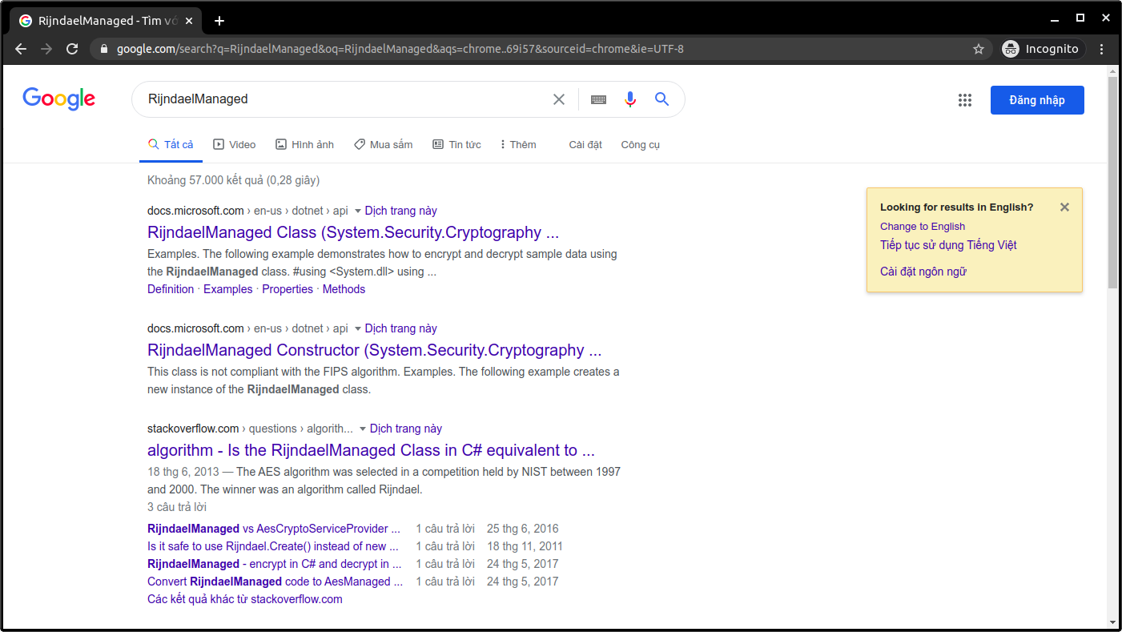Clear the search box with the X icon

(559, 99)
